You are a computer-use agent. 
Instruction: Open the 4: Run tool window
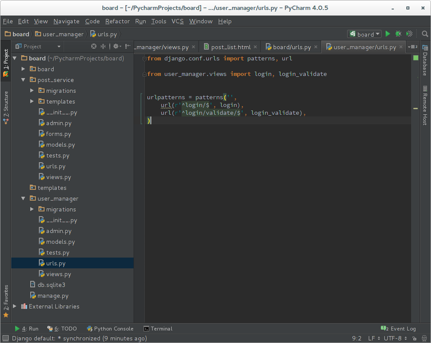pyautogui.click(x=27, y=329)
